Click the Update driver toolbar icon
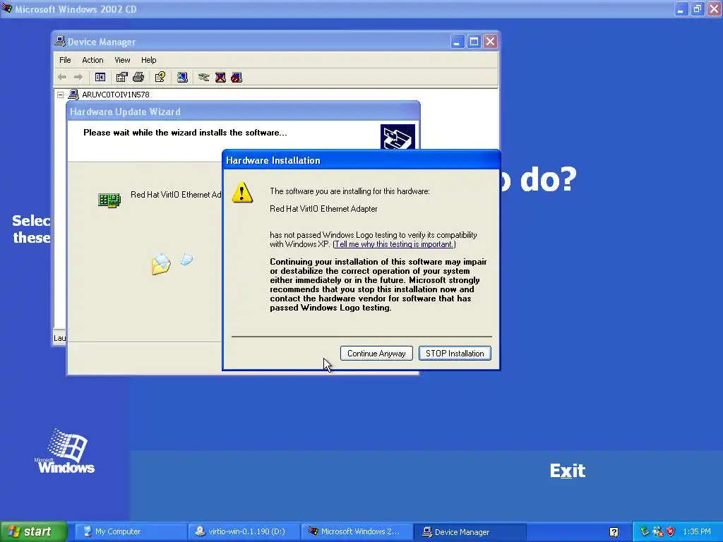Screen dimensions: 723x542 tap(204, 77)
